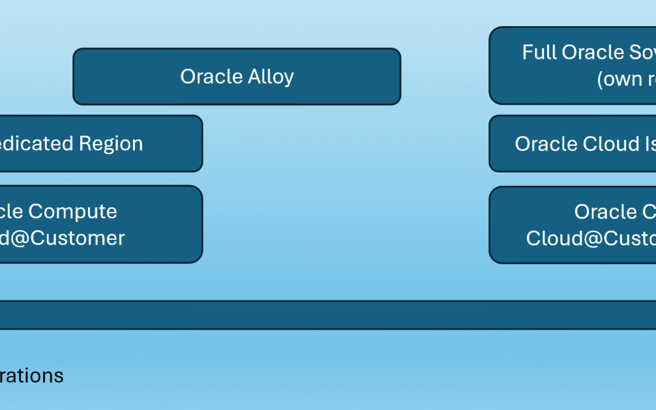Click the 'rations' text label
The image size is (656, 410).
tap(32, 375)
